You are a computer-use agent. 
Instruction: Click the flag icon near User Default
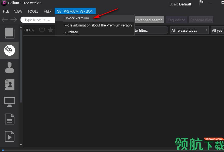tap(201, 2)
